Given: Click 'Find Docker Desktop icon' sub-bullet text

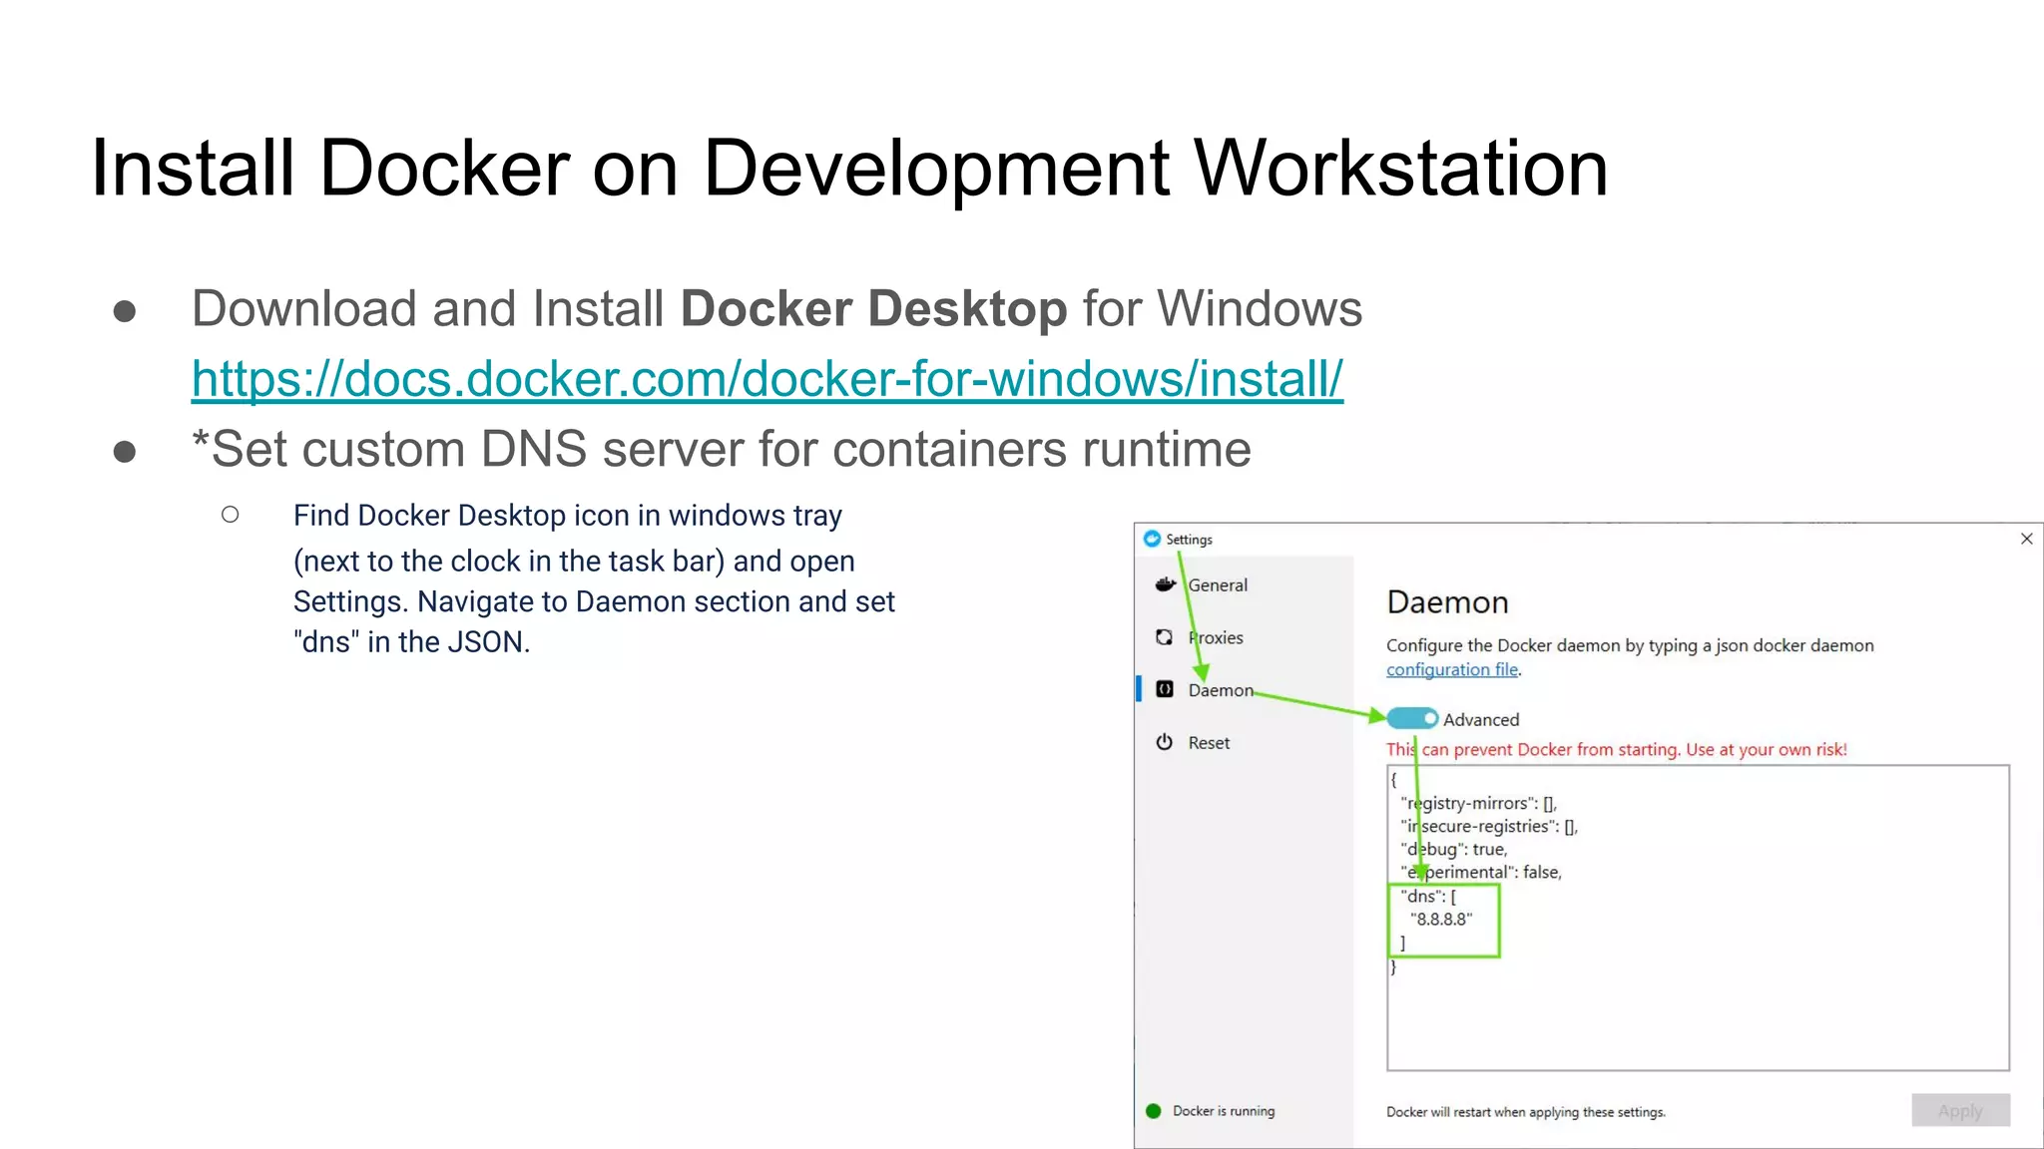Looking at the screenshot, I should point(594,578).
